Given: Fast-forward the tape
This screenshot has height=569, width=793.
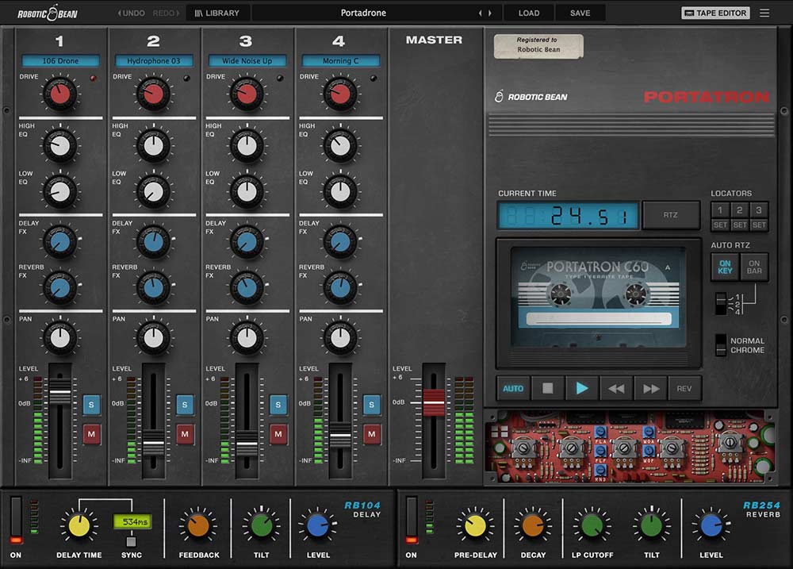Looking at the screenshot, I should point(651,388).
